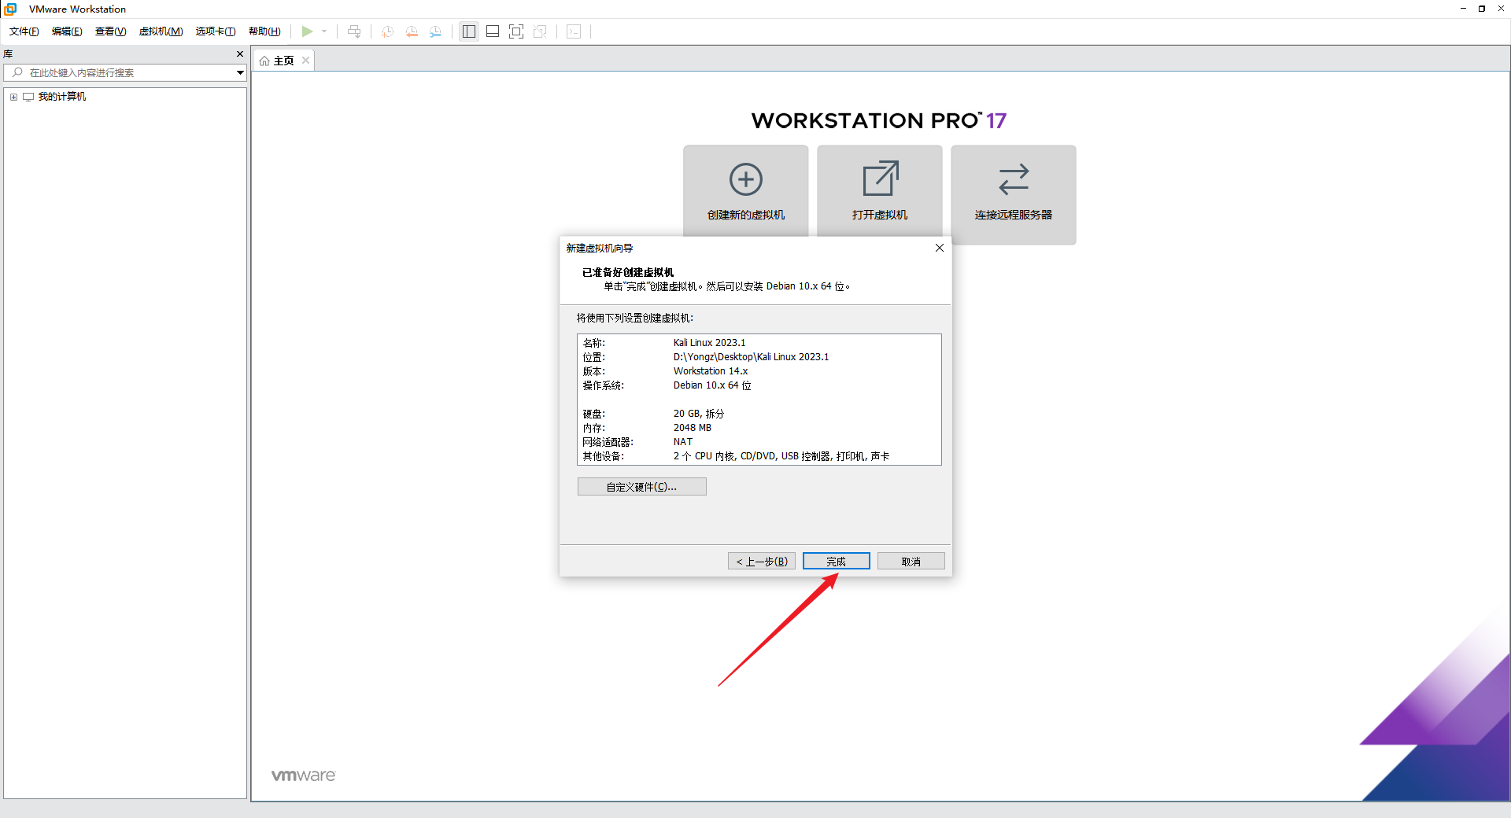Click the name value Kali Linux 2023.1
Screen dimensions: 1511x818
(x=709, y=343)
